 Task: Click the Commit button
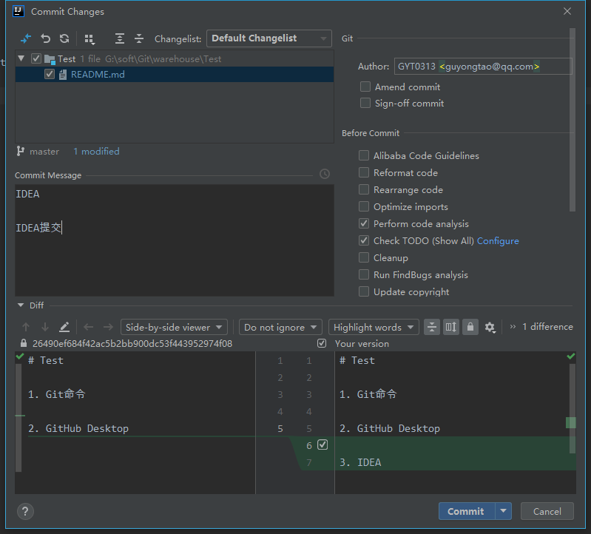tap(467, 511)
